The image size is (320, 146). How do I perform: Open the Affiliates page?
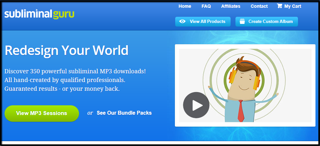point(231,6)
